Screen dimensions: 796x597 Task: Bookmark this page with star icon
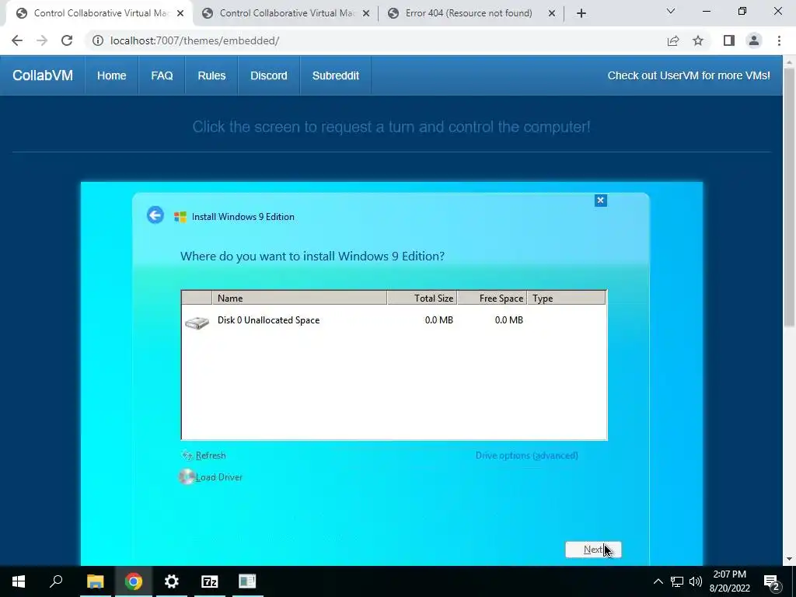pyautogui.click(x=698, y=40)
